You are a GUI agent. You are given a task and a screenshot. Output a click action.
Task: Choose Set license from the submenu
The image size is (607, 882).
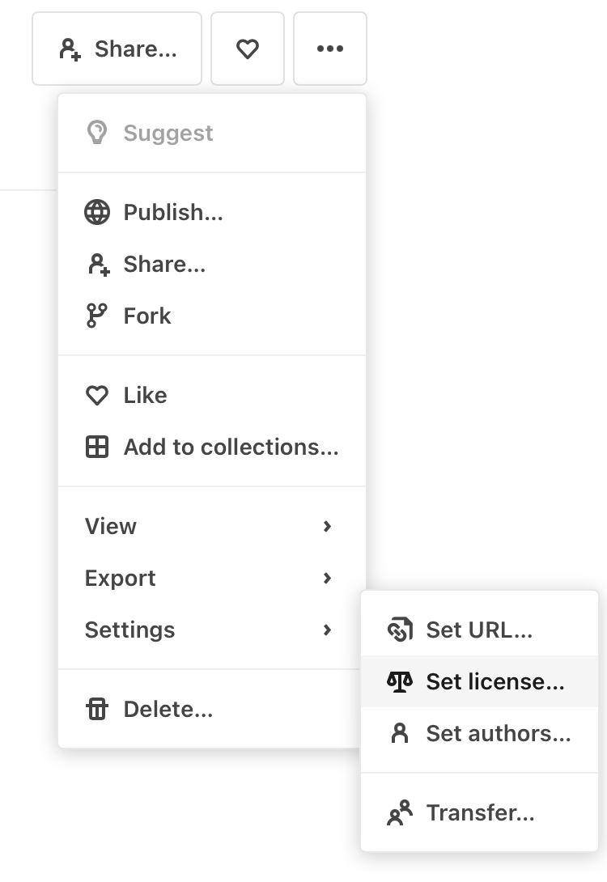point(495,681)
